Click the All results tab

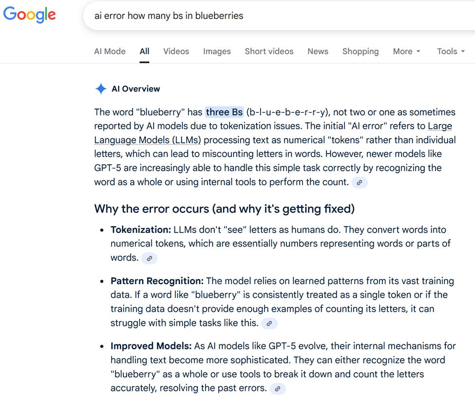[x=144, y=51]
